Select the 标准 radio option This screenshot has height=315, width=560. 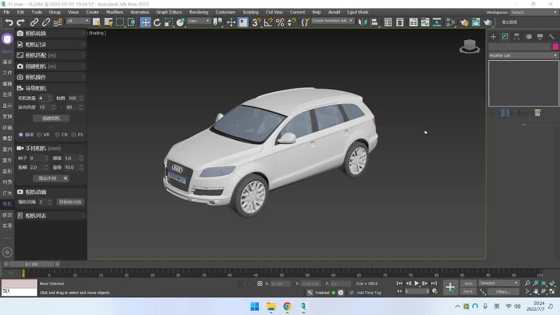[21, 135]
